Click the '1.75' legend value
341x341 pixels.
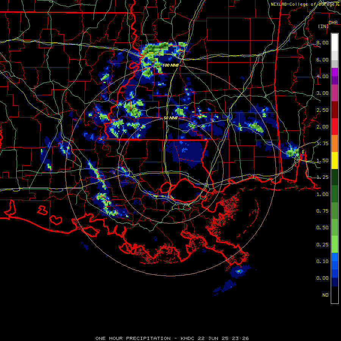(322, 144)
